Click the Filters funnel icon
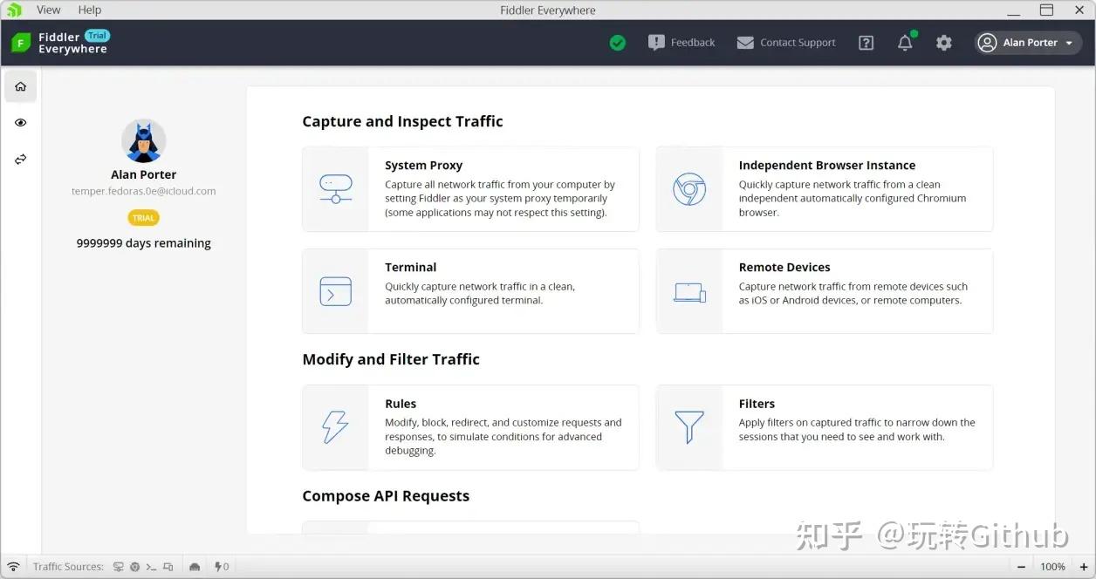The width and height of the screenshot is (1096, 579). 689,427
